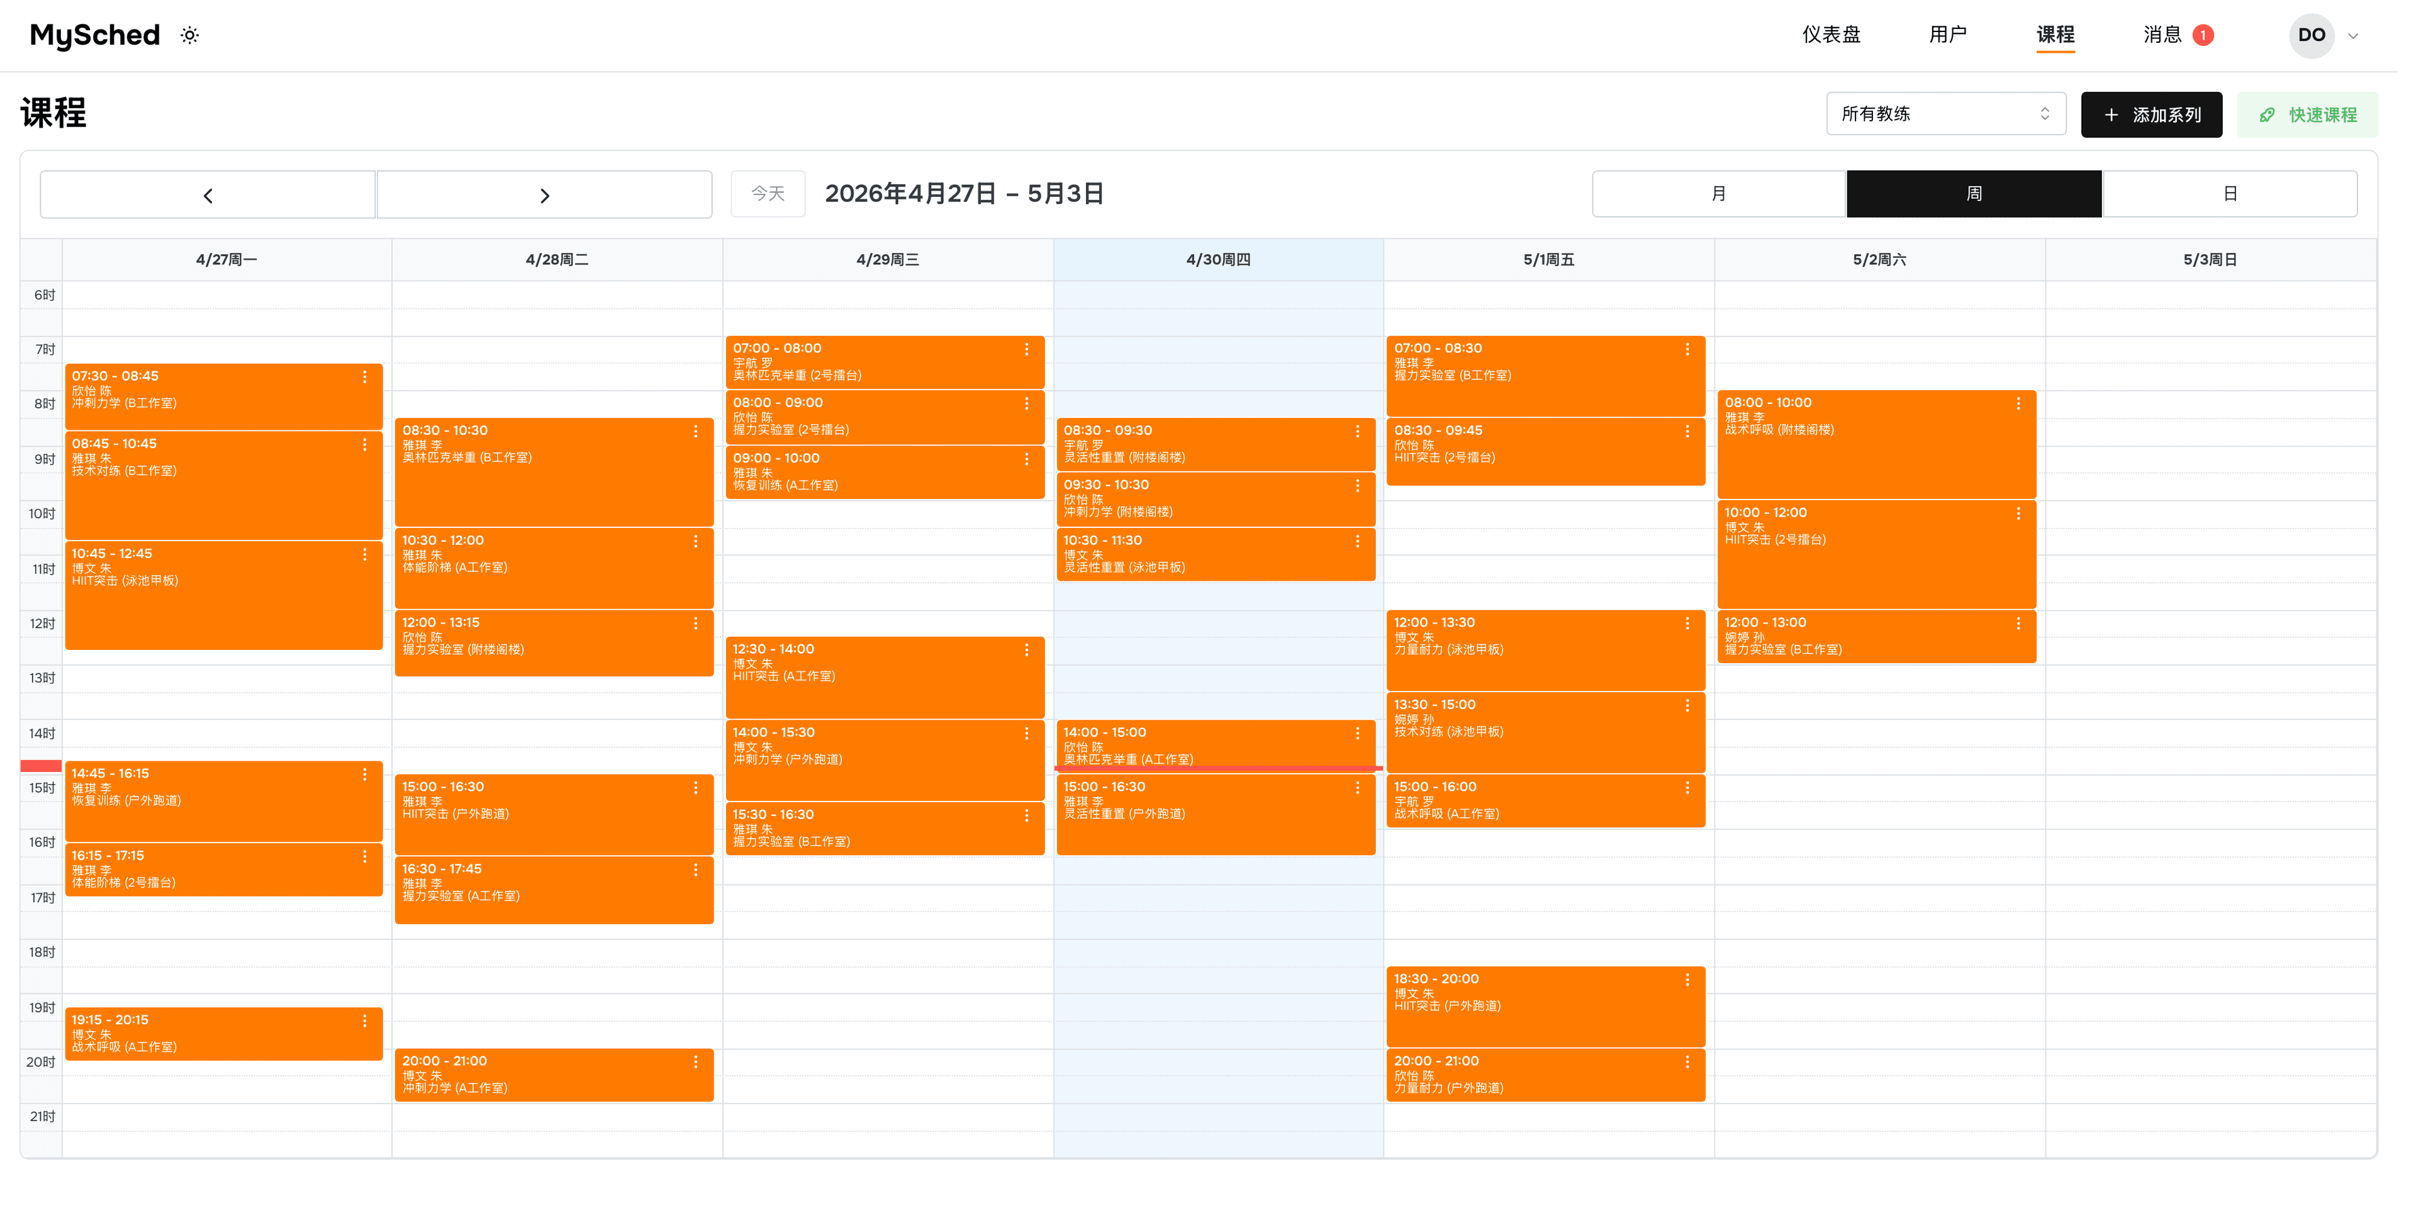Open menu for Saturday 12:00 握力实验室 class
The height and width of the screenshot is (1208, 2416).
click(x=2019, y=624)
